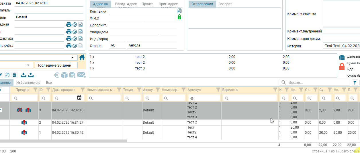
Task: Click the home icon beside the top dropdown
Action: [82, 57]
